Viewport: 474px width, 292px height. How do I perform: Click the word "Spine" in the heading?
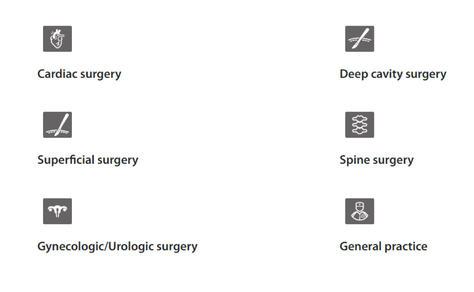352,160
